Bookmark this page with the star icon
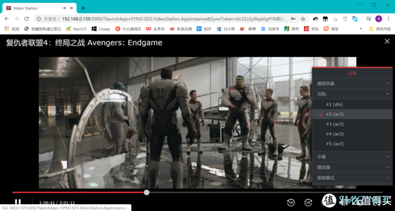The width and height of the screenshot is (395, 211). click(303, 19)
